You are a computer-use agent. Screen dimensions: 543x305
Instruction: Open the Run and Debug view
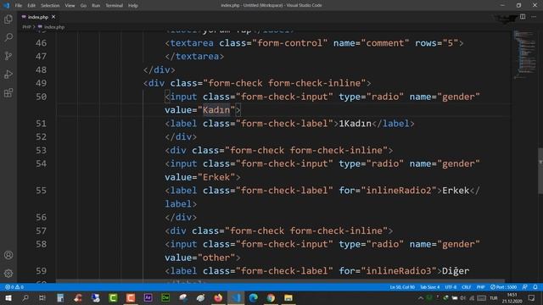pyautogui.click(x=8, y=75)
